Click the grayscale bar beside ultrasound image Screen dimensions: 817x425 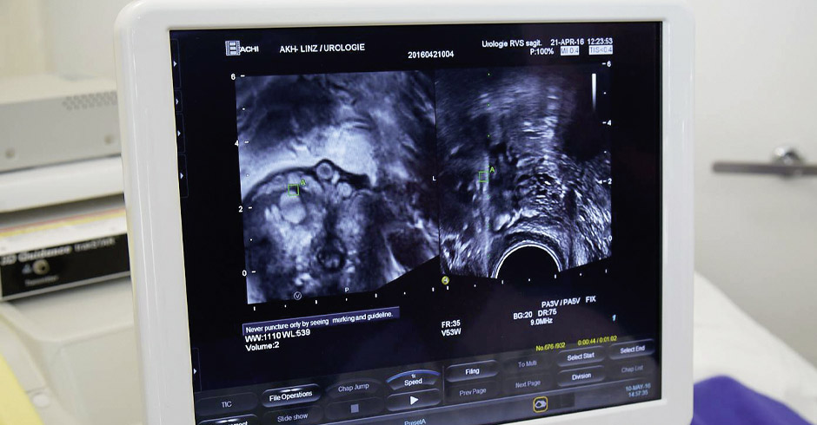(594, 92)
